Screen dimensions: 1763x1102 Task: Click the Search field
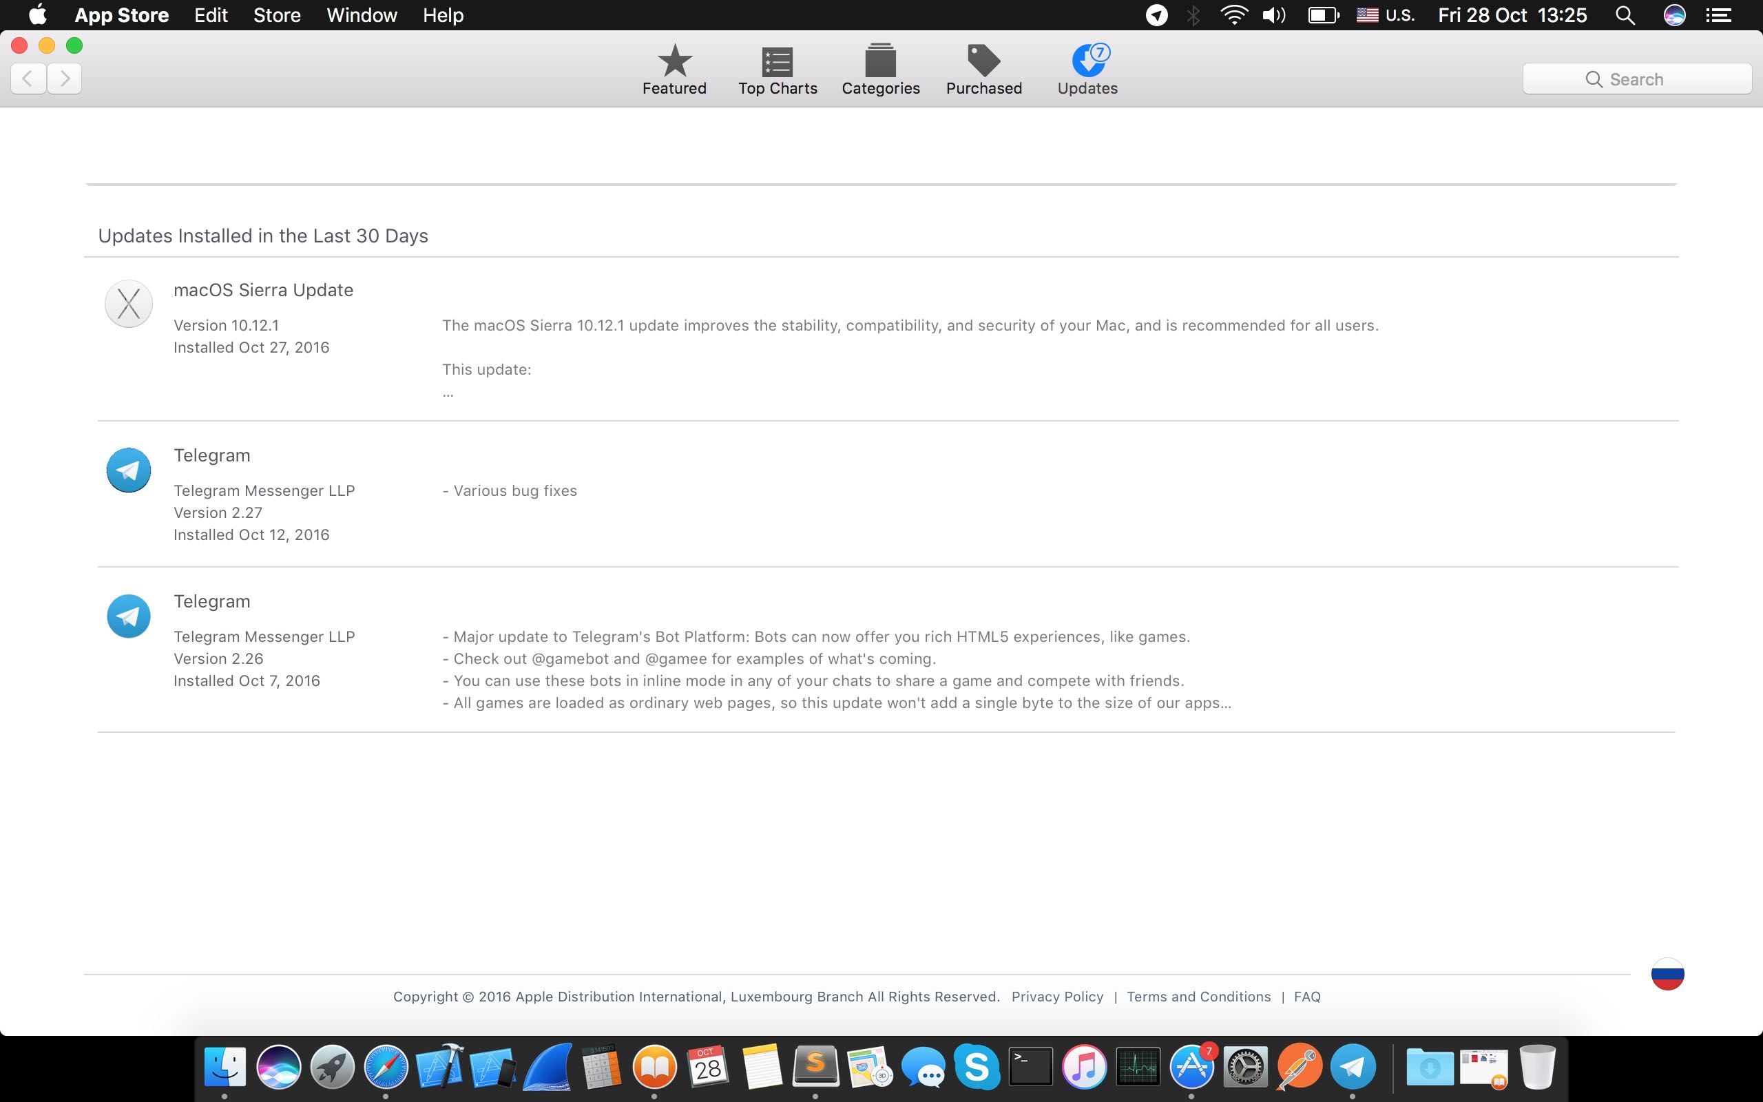coord(1636,79)
